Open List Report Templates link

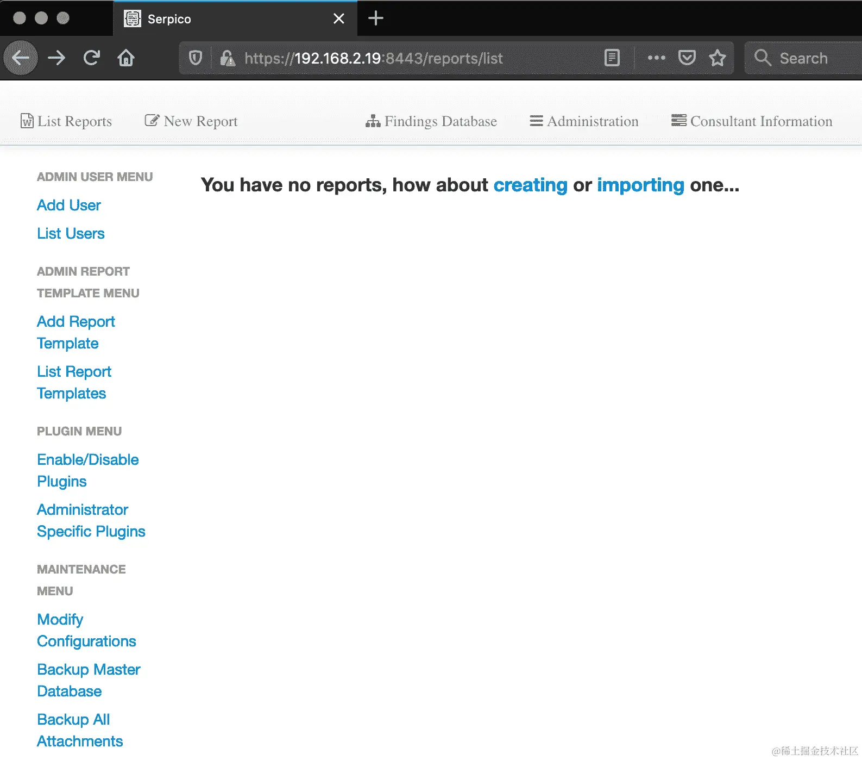pos(74,382)
